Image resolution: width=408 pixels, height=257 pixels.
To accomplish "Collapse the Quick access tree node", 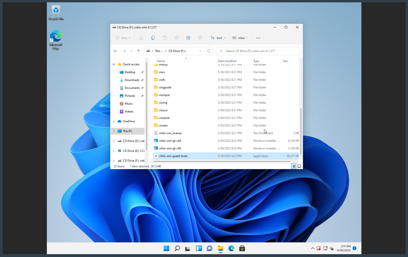I will click(114, 64).
